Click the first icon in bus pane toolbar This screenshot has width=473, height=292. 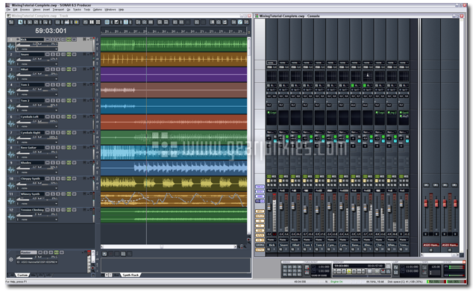(x=104, y=254)
